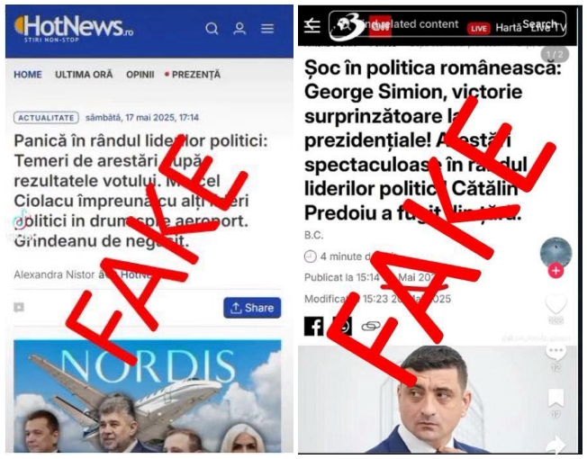The width and height of the screenshot is (587, 459).
Task: Copy article link with chain icon
Action: pyautogui.click(x=371, y=327)
